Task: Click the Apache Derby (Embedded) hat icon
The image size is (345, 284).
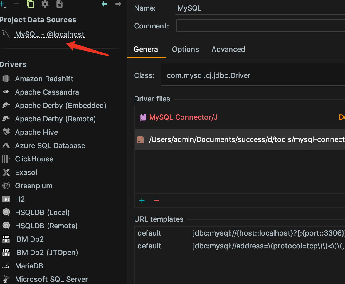Action: point(6,105)
